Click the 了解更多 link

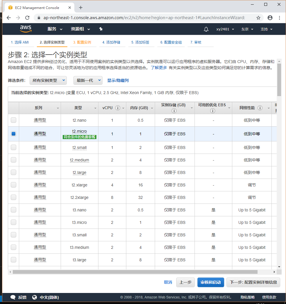pos(159,68)
